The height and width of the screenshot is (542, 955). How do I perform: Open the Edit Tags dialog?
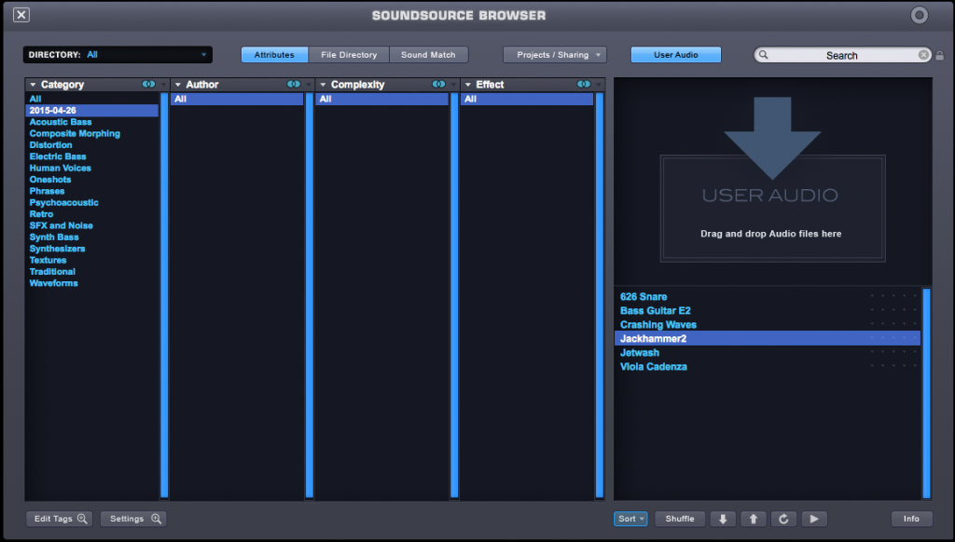click(x=58, y=518)
